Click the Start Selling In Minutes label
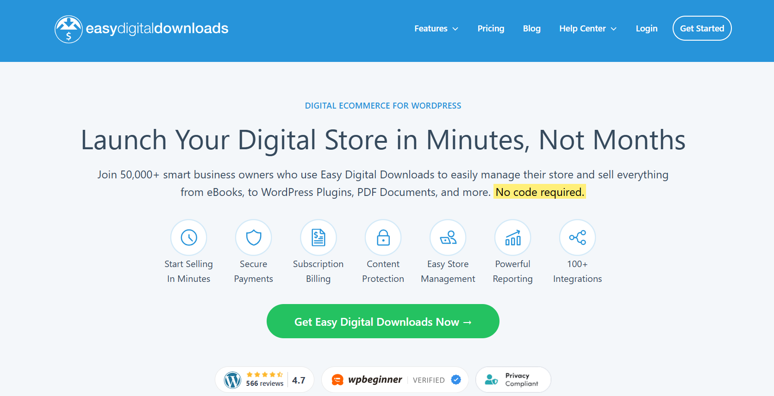This screenshot has height=396, width=774. [189, 271]
